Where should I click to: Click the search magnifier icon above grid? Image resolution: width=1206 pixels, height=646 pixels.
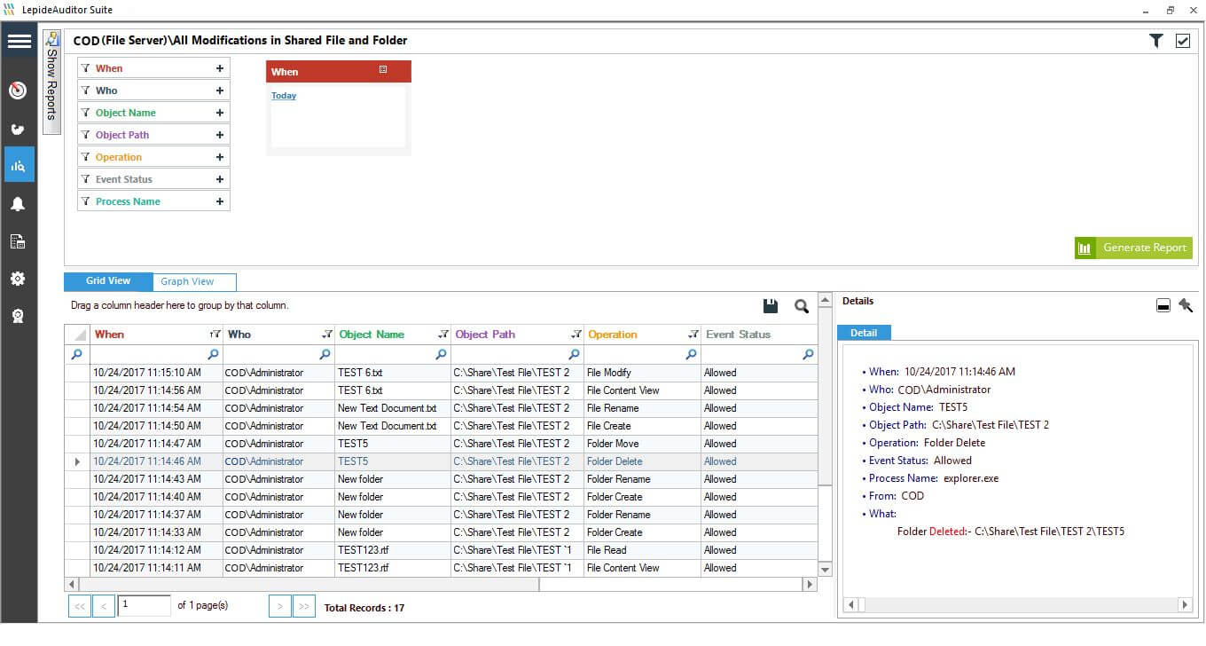[802, 306]
